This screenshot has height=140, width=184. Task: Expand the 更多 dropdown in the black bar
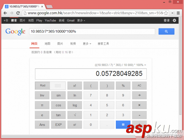[x=81, y=20]
